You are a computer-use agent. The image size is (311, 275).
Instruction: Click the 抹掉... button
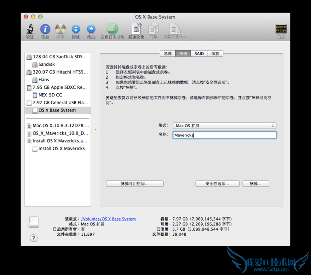coord(255,184)
